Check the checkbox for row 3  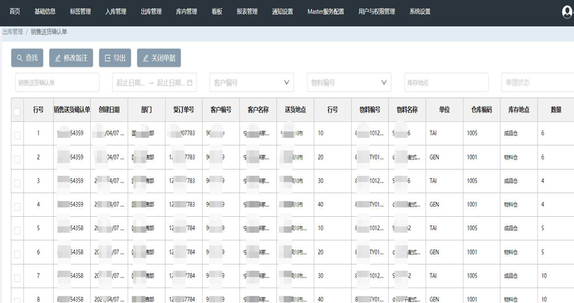[x=18, y=182]
